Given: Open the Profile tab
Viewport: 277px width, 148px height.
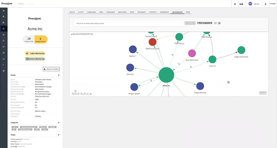Looking at the screenshot, I should tap(72, 12).
